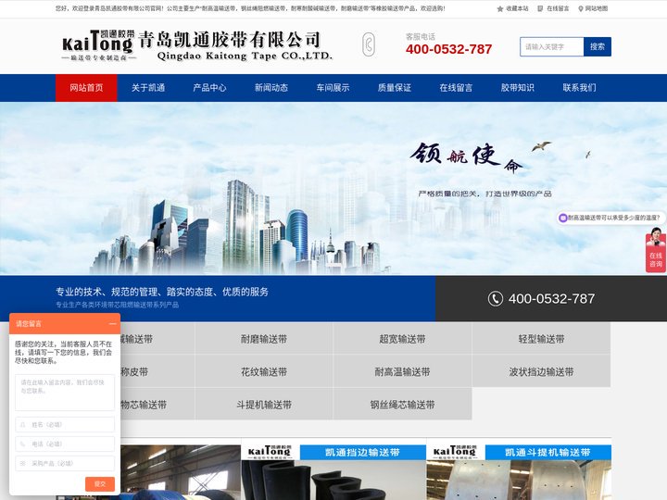Viewport: 667px width, 500px height.
Task: Select 钢丝绳芯输送带 product category
Action: point(402,405)
